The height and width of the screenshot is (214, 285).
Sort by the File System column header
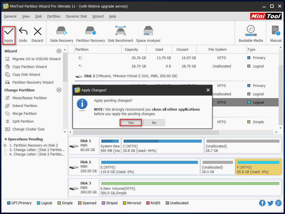222,50
